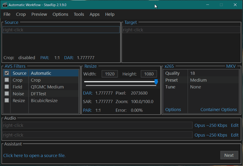Edit the first audio track settings
The image size is (243, 166).
click(x=234, y=125)
